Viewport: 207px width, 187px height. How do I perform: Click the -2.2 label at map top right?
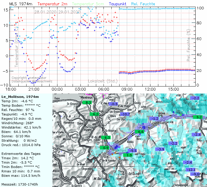[195, 98]
